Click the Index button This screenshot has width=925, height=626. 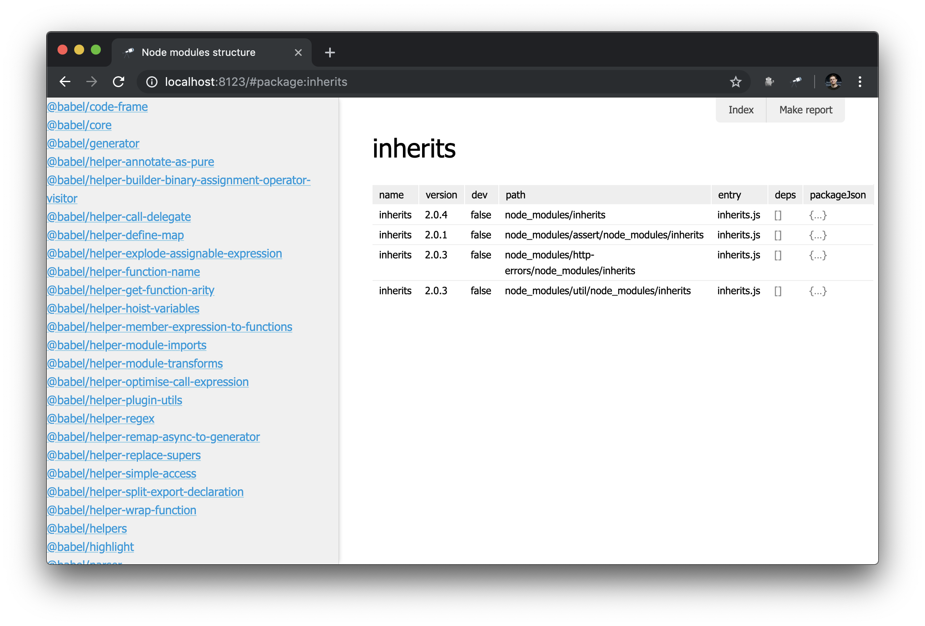click(741, 110)
